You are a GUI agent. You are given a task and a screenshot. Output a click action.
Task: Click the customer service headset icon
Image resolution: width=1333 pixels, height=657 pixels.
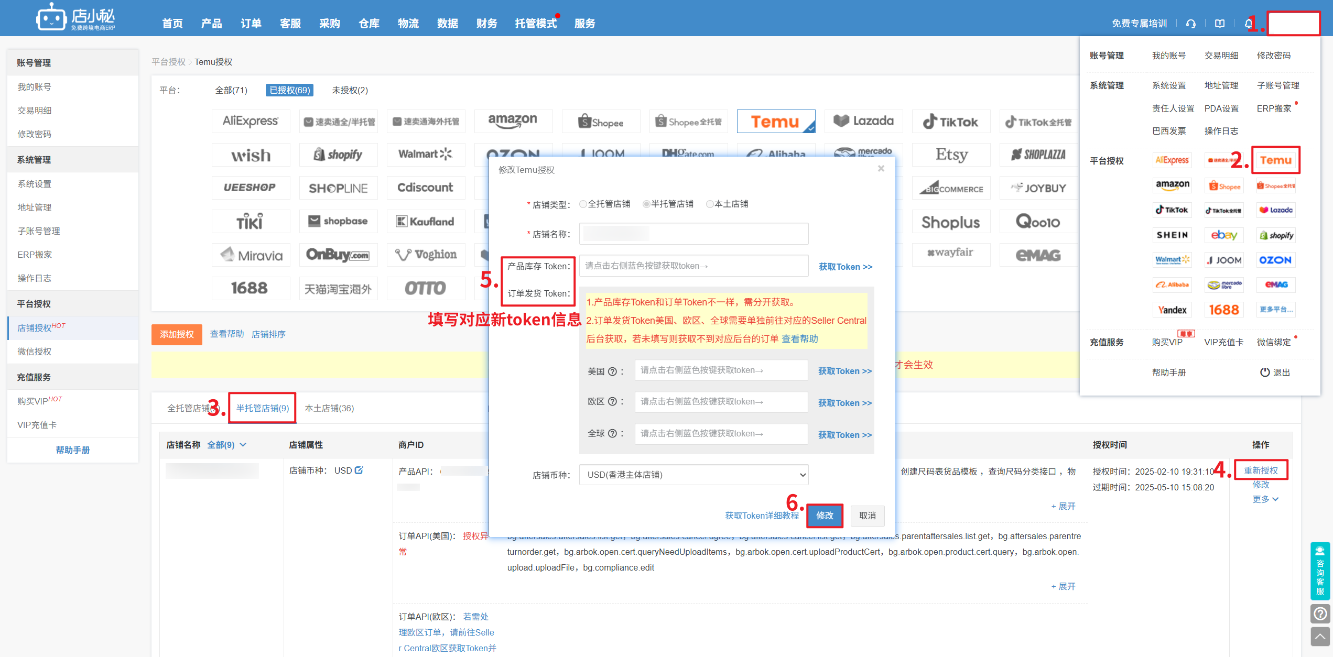pos(1190,24)
